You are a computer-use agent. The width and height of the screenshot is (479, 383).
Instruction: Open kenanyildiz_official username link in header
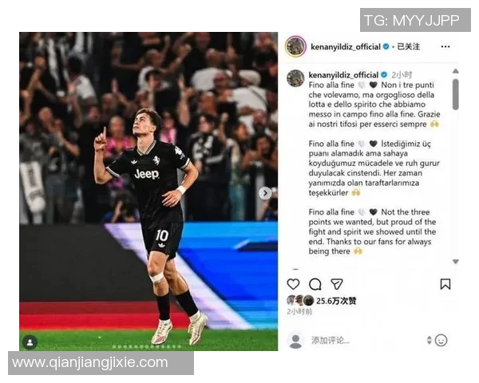346,47
